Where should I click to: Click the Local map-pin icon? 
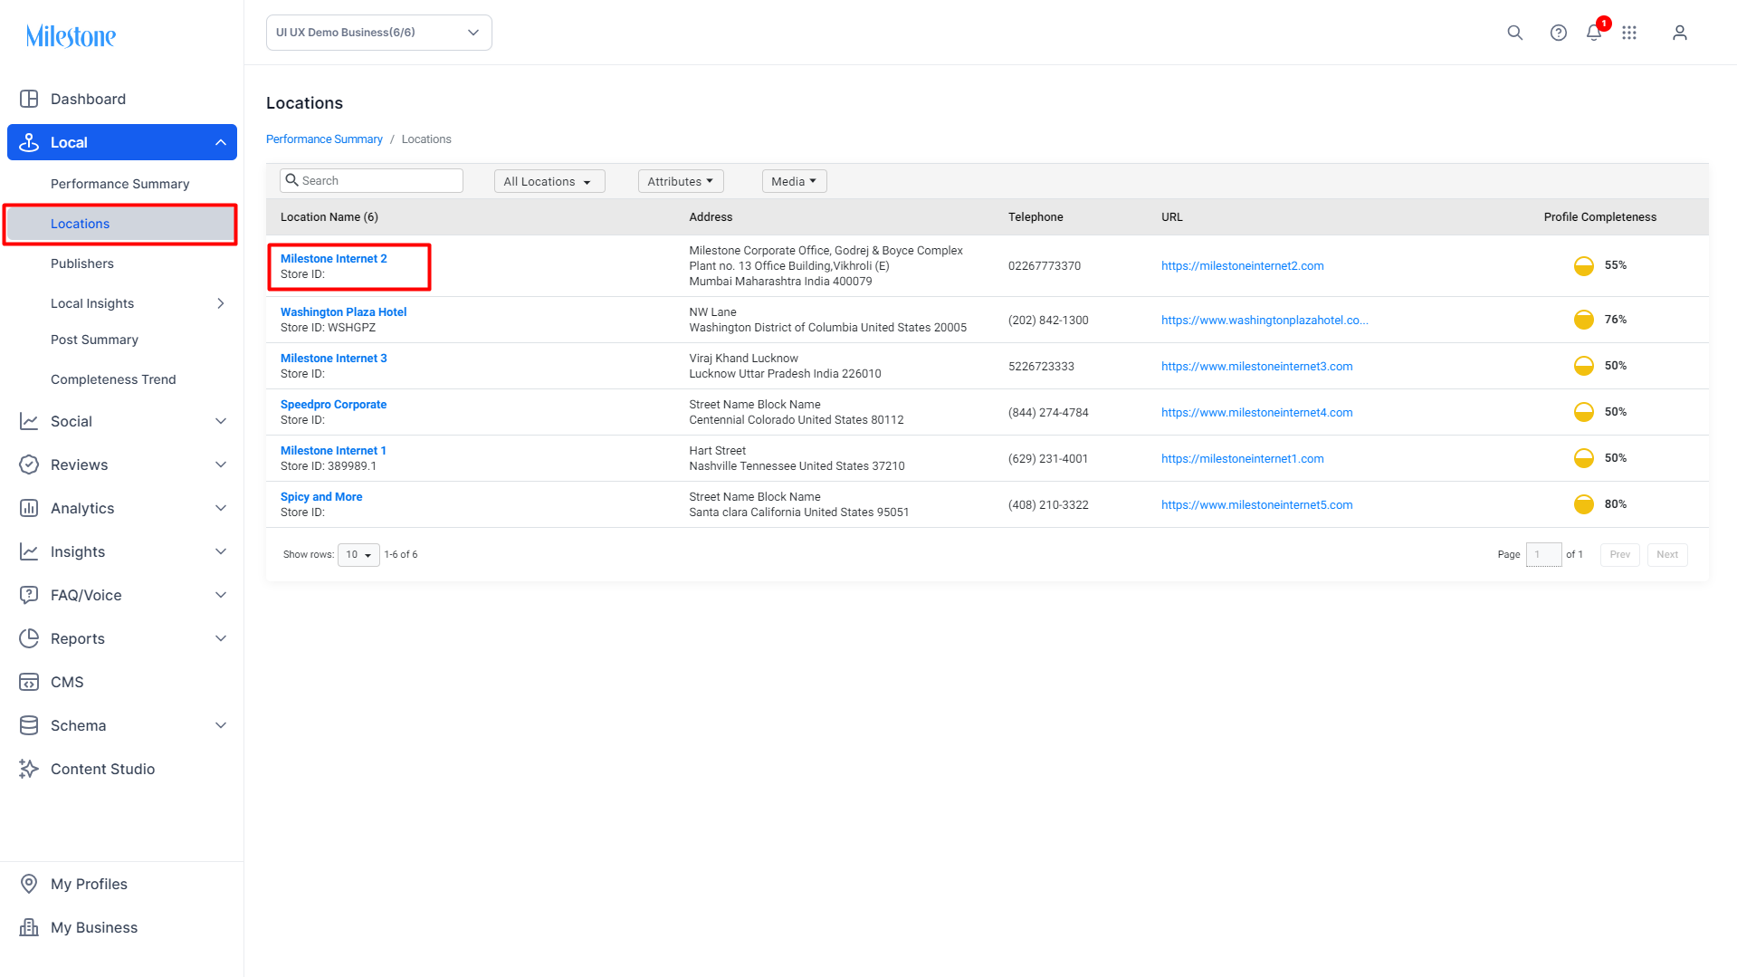pos(29,142)
